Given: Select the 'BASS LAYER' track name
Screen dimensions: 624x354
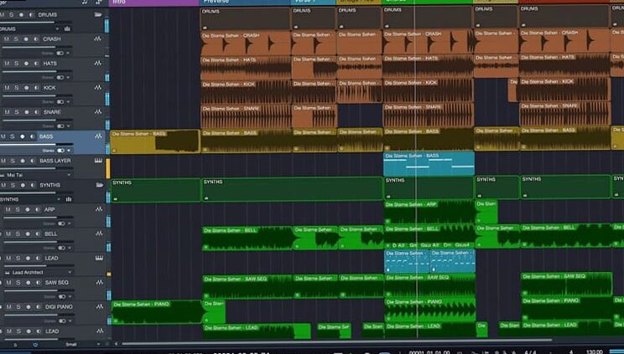Looking at the screenshot, I should (55, 161).
